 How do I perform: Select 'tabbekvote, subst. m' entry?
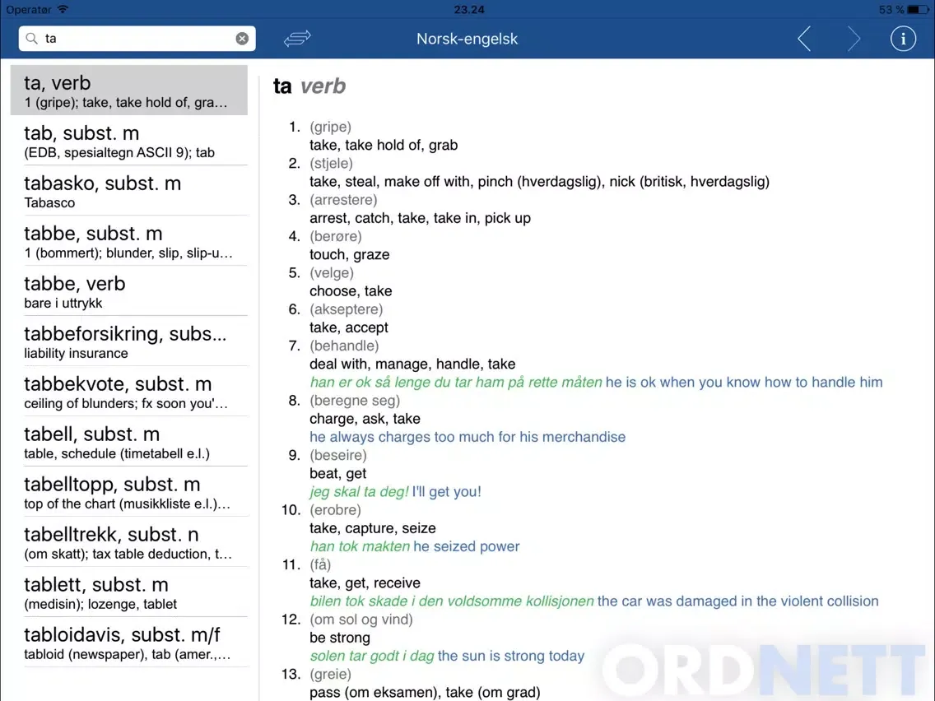click(x=128, y=391)
